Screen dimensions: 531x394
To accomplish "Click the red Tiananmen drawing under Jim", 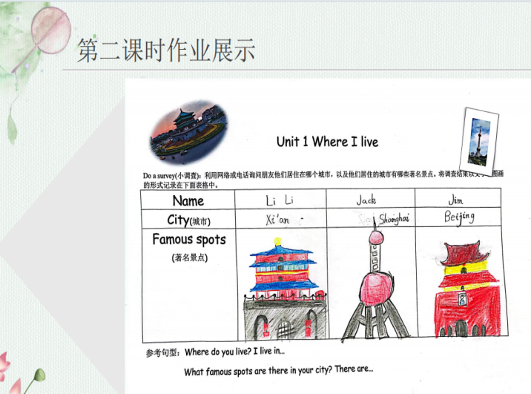I will (460, 289).
